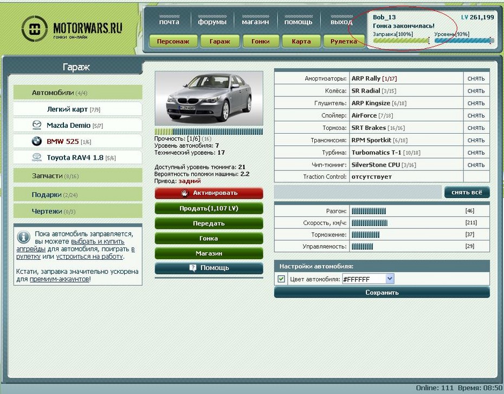Click the green Магазин button

coord(209,253)
